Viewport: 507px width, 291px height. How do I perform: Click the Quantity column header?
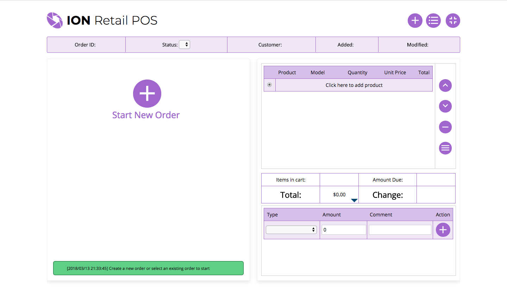click(357, 72)
